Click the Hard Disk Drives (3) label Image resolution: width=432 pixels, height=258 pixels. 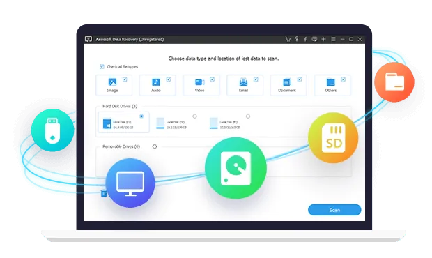(x=120, y=106)
